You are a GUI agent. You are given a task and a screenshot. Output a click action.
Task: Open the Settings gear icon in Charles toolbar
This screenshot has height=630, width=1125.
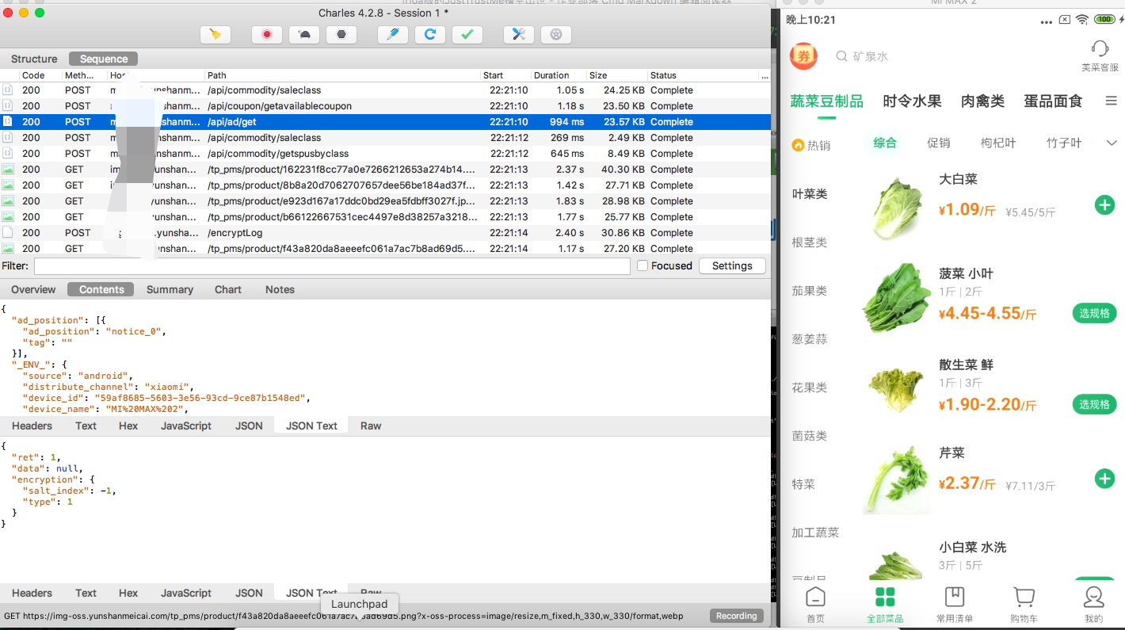coord(556,34)
